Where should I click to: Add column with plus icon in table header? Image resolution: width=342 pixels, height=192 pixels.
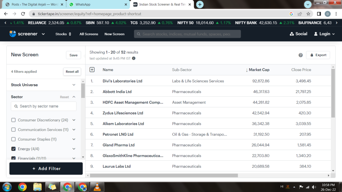(92, 70)
